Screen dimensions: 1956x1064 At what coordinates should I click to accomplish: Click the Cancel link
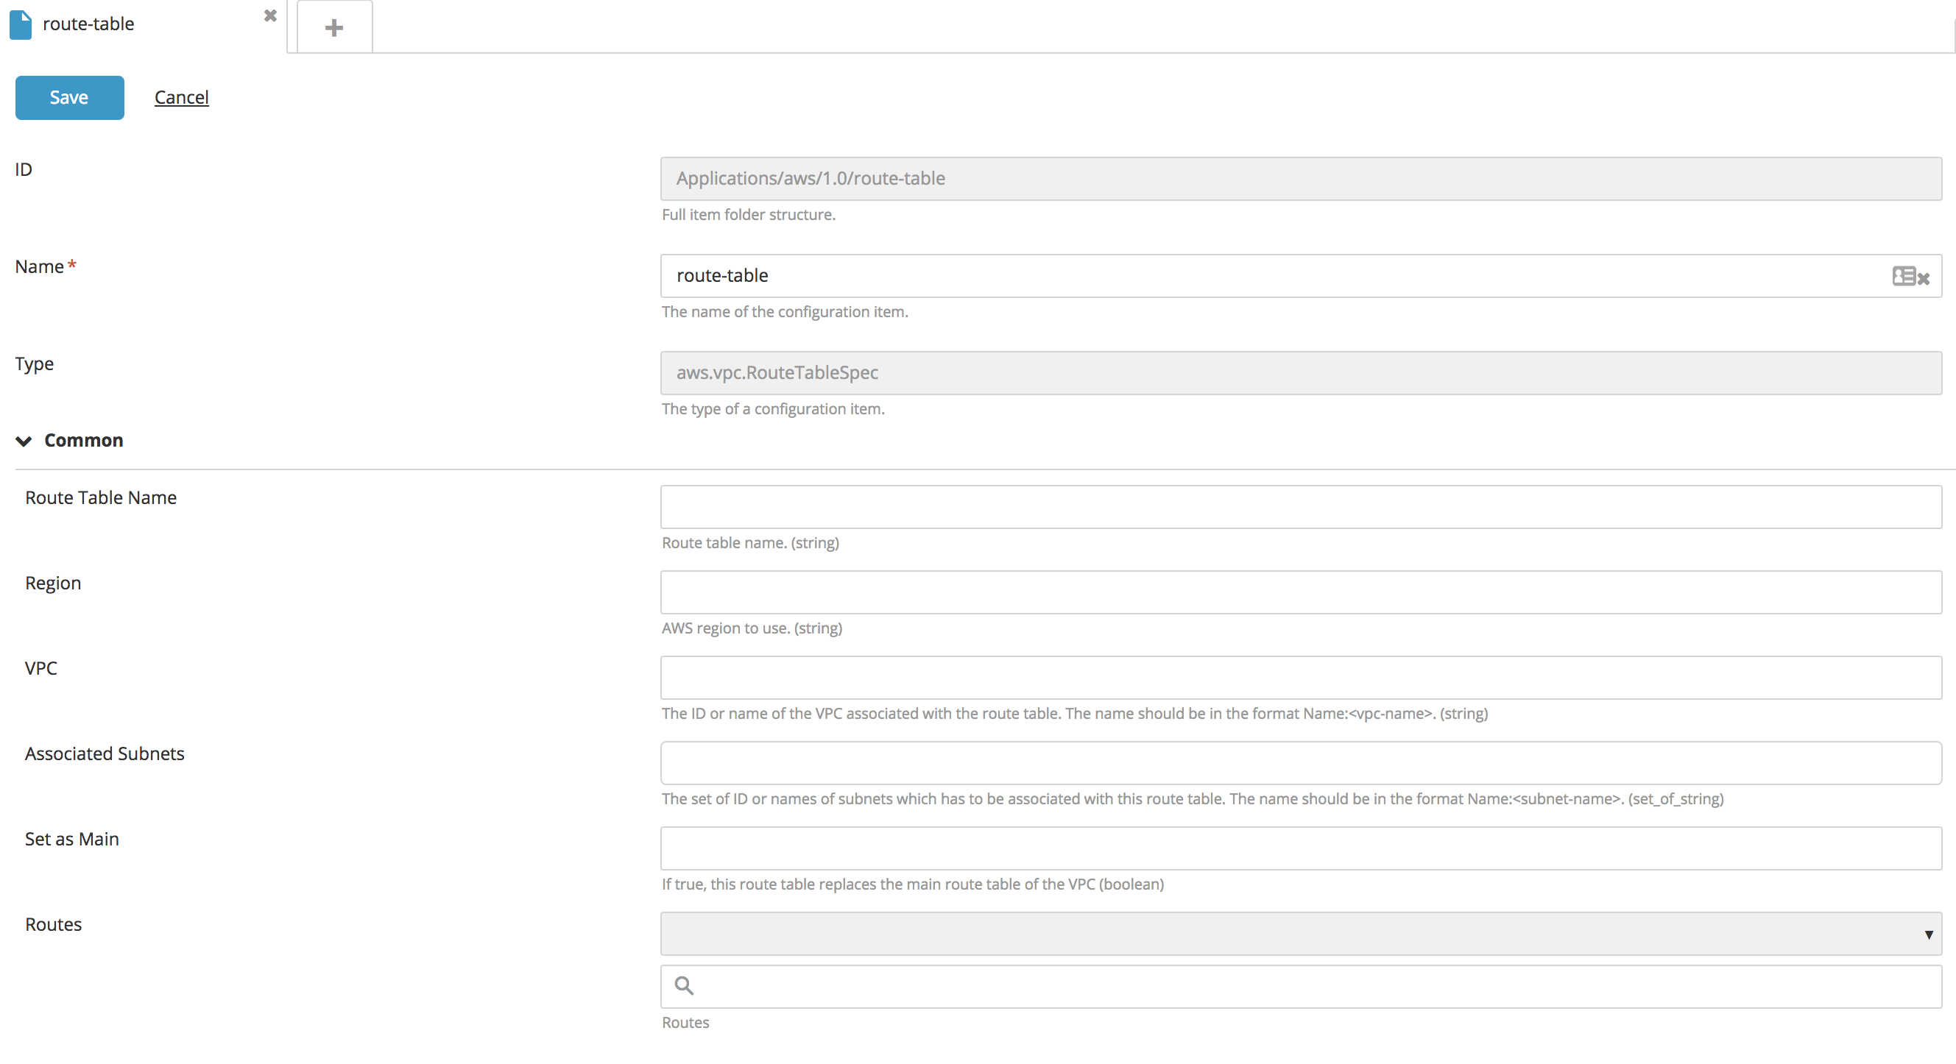pos(182,98)
